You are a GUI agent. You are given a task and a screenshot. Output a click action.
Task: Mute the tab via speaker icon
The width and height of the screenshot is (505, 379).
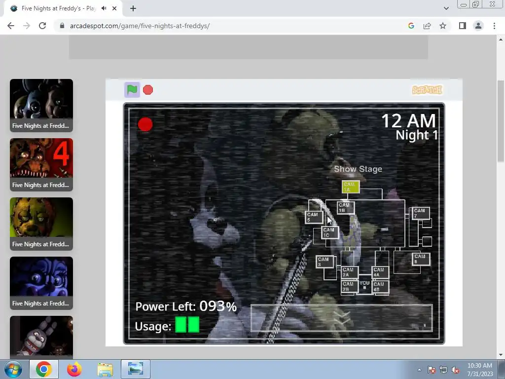[x=104, y=8]
